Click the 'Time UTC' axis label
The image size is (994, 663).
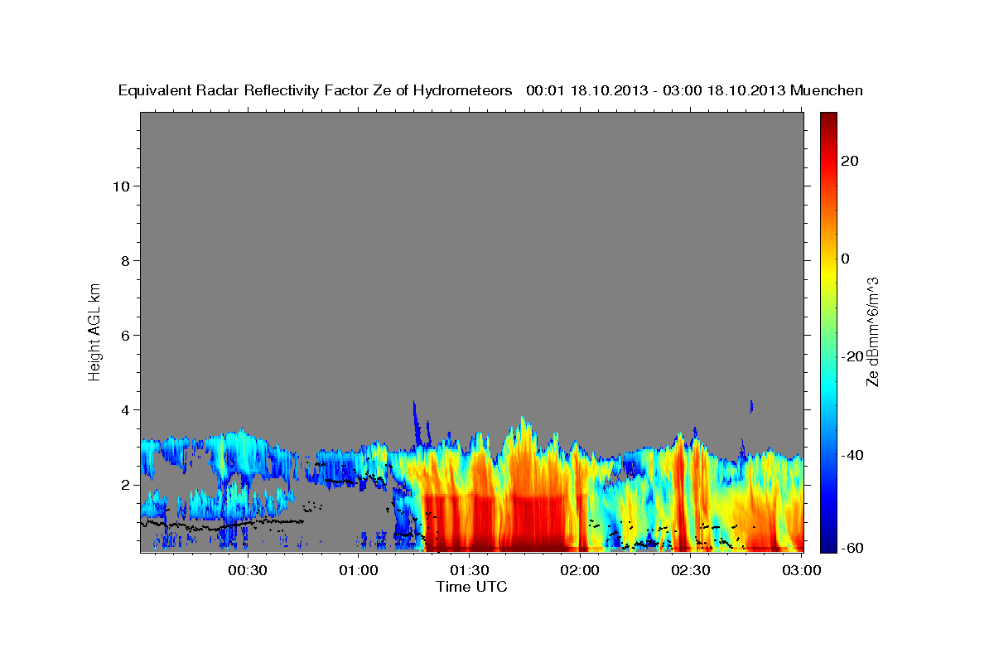(471, 587)
